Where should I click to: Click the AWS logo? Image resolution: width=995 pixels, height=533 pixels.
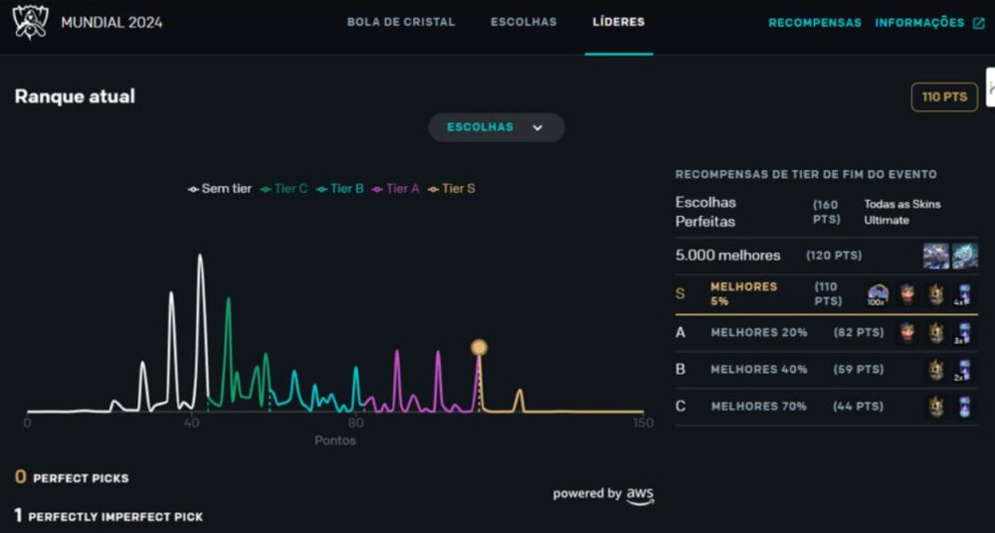click(x=640, y=495)
